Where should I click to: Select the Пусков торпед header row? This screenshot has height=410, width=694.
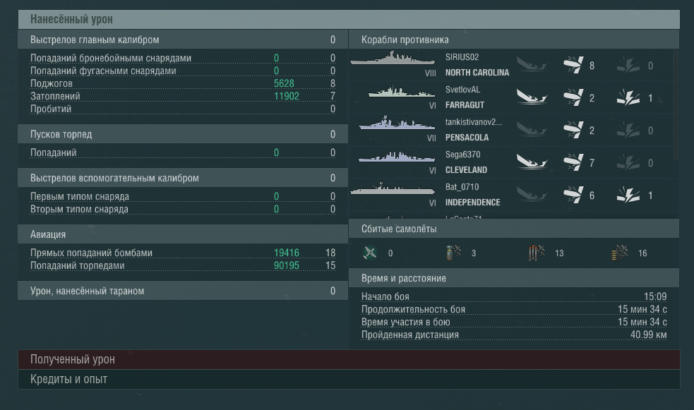click(182, 133)
